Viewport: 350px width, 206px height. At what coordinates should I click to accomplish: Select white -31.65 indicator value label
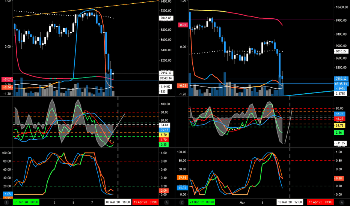pos(340,143)
